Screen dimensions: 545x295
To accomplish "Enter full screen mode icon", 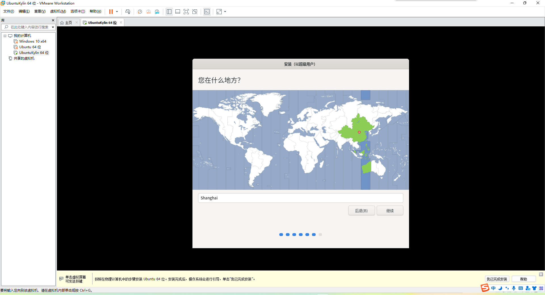I will 186,12.
